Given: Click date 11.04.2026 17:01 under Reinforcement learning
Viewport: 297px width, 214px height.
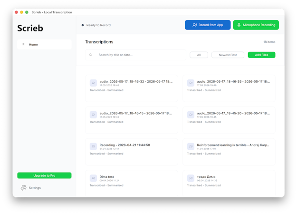Looking at the screenshot, I should click(x=206, y=149).
